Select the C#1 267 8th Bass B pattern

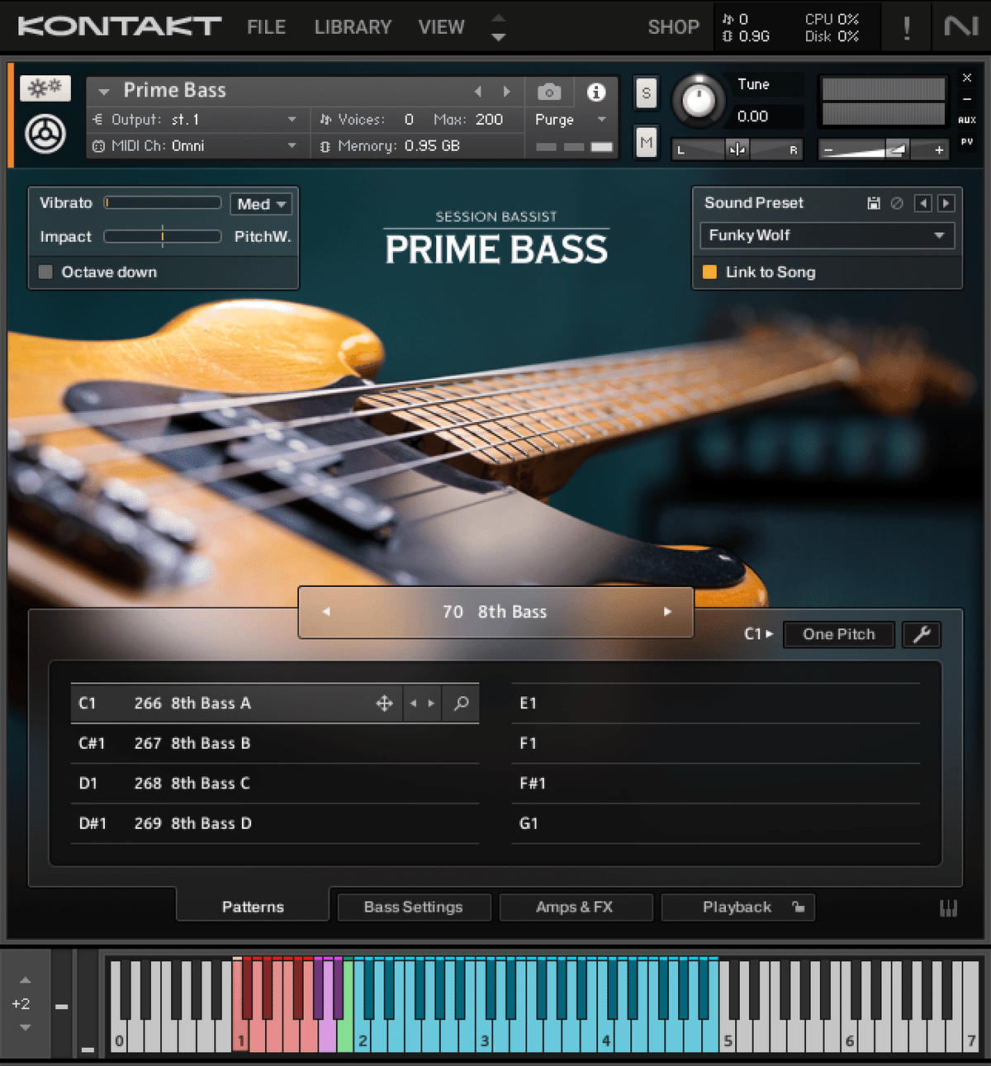[x=274, y=743]
